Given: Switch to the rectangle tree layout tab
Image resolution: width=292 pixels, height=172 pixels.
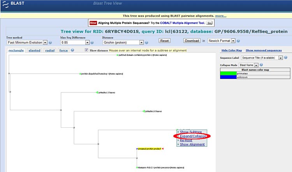Looking at the screenshot, I should (x=16, y=50).
